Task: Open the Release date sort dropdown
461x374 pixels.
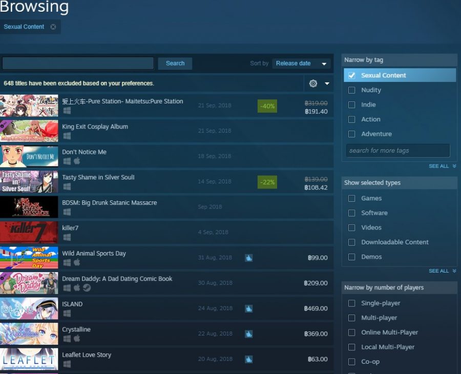Action: pos(301,64)
